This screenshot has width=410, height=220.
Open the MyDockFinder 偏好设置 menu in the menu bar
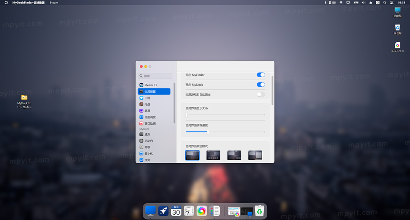pyautogui.click(x=28, y=3)
